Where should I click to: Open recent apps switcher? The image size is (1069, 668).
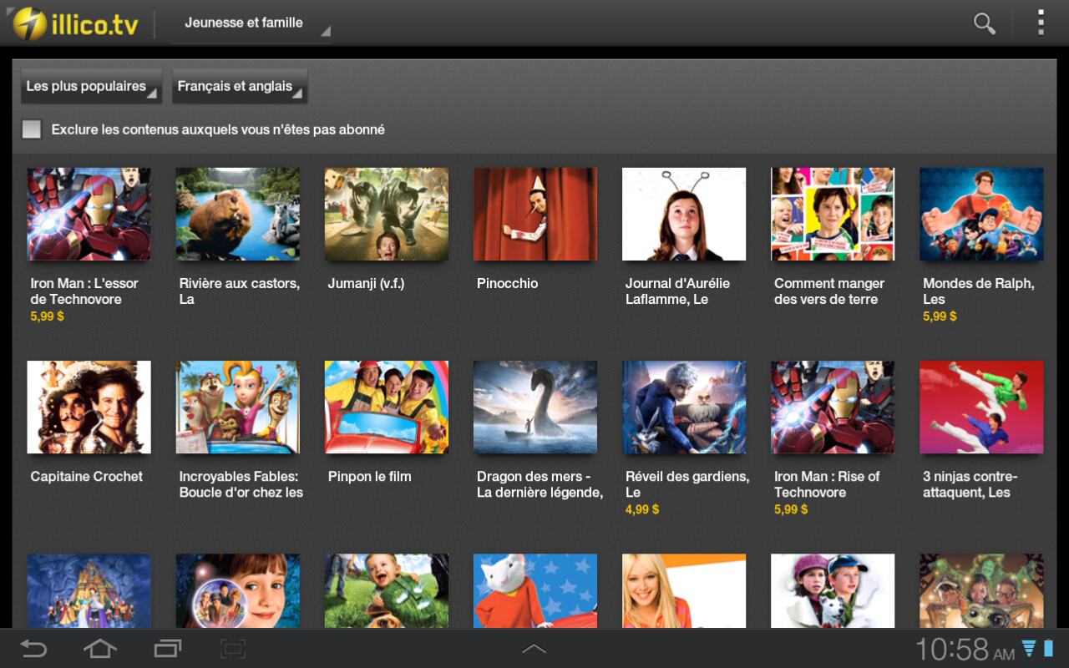(167, 649)
